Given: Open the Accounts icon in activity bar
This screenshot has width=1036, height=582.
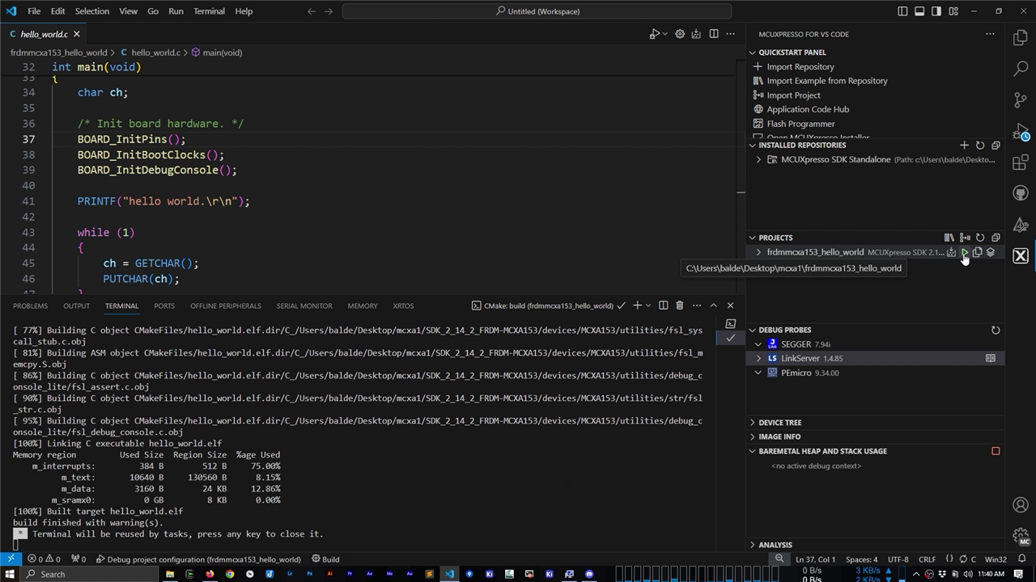Looking at the screenshot, I should [1020, 505].
